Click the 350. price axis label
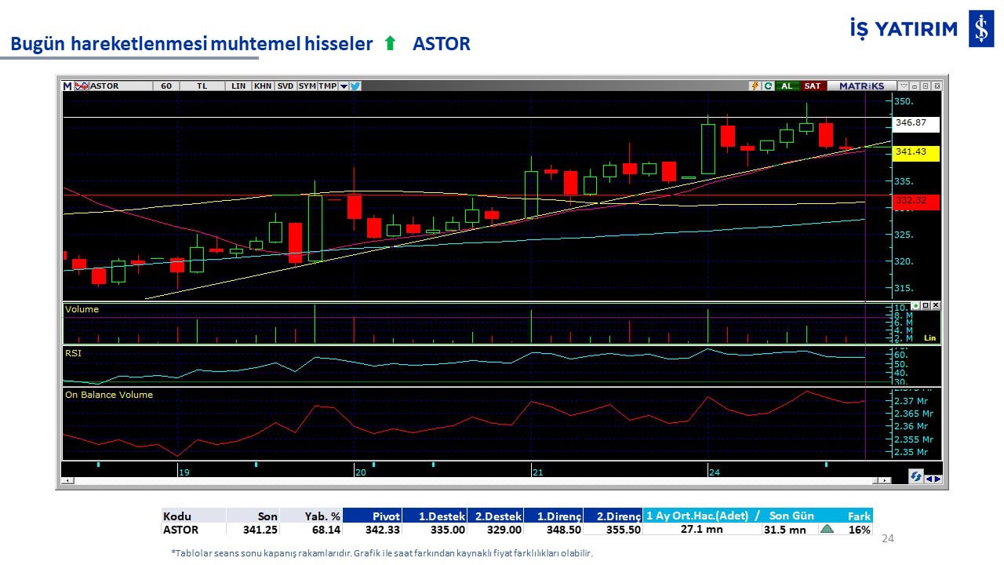 (x=904, y=101)
